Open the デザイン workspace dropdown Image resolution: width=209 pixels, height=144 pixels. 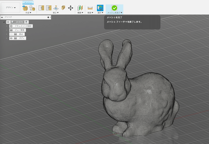(10, 8)
